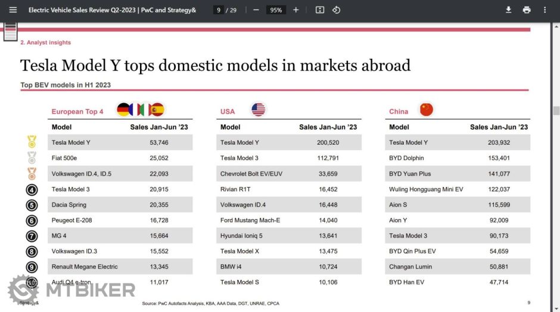The width and height of the screenshot is (560, 312).
Task: Click the "European Top 4" heading
Action: coord(77,112)
